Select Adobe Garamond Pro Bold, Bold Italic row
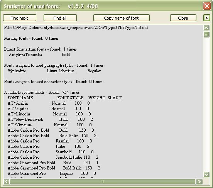 (x=54, y=168)
